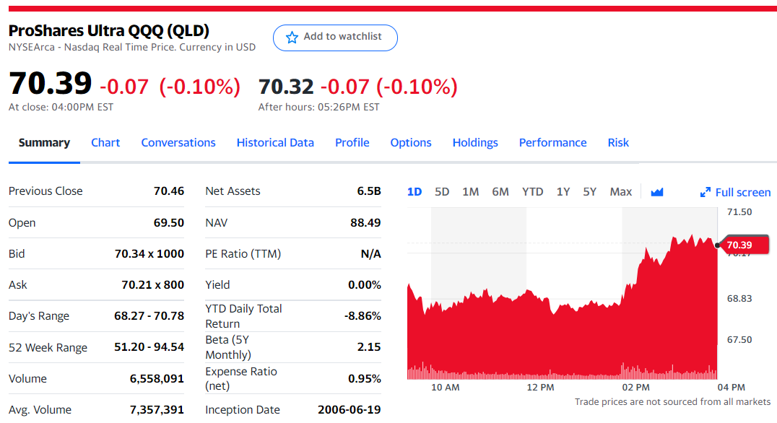Click the Previous Close value 70.46
The height and width of the screenshot is (423, 777).
point(169,191)
